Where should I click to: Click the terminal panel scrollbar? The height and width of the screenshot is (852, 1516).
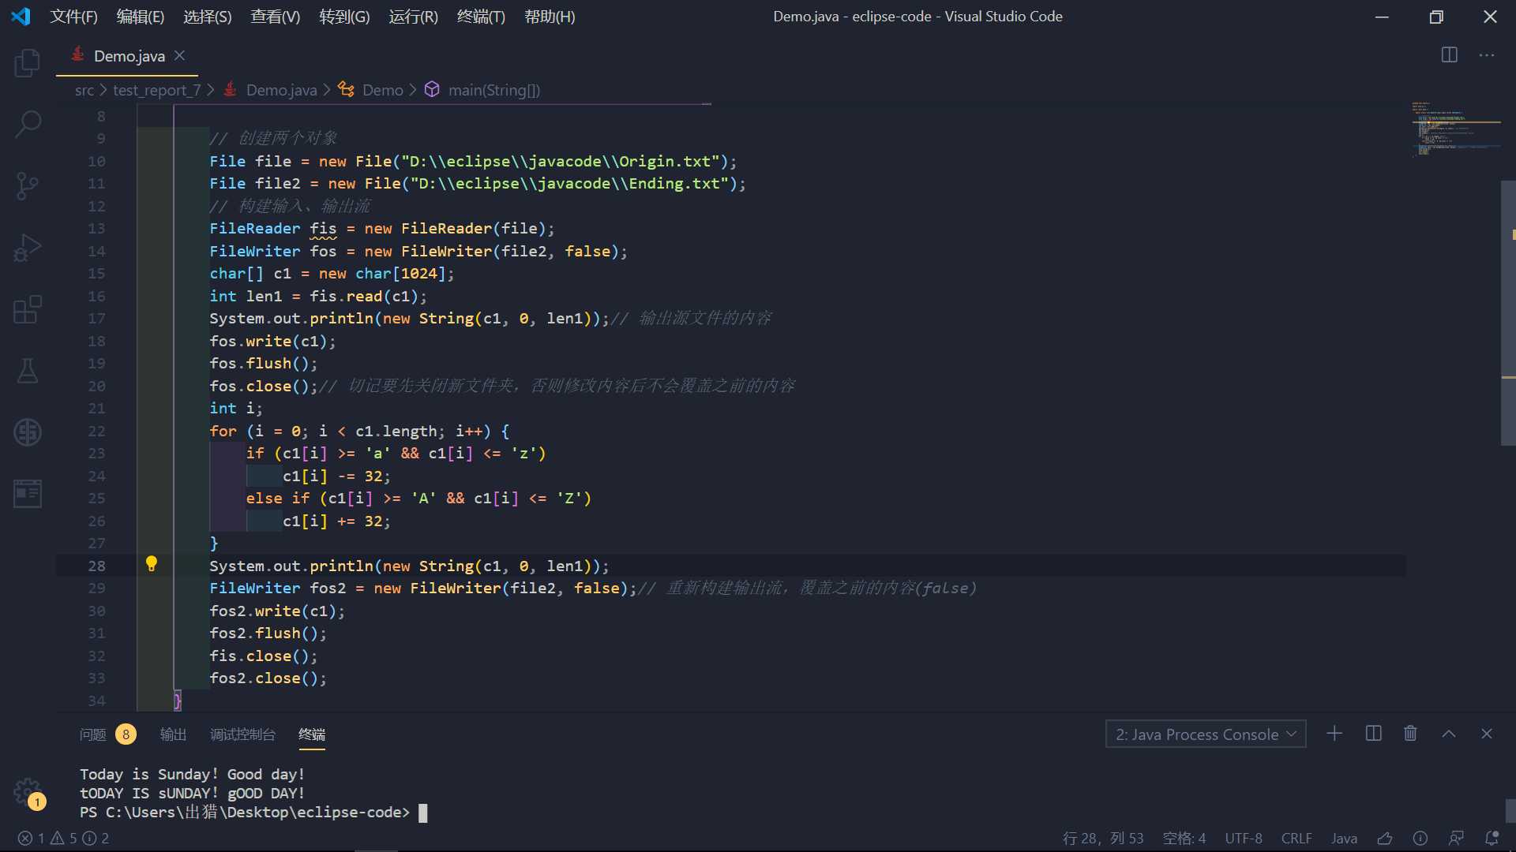pyautogui.click(x=1510, y=810)
